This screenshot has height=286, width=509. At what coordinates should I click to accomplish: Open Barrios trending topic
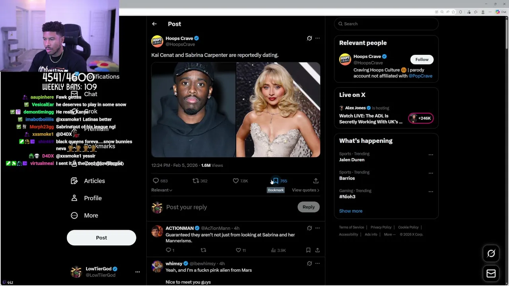click(x=347, y=178)
